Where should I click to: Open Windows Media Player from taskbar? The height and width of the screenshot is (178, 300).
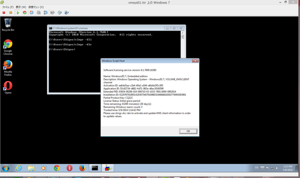pyautogui.click(x=43, y=168)
